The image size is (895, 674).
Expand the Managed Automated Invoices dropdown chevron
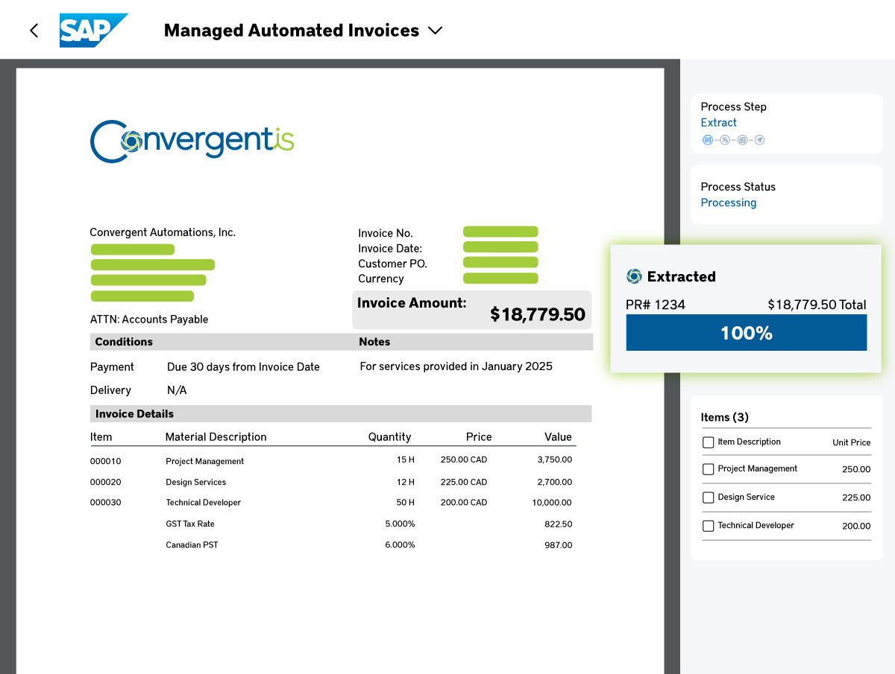pyautogui.click(x=435, y=31)
